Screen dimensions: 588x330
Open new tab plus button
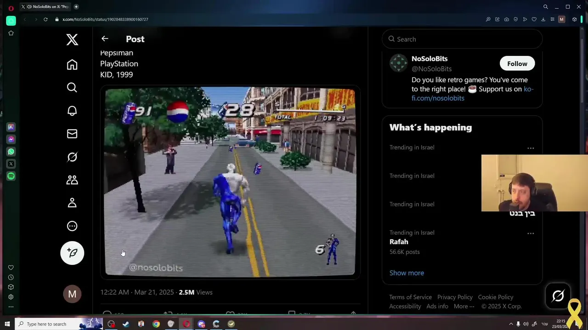[76, 6]
